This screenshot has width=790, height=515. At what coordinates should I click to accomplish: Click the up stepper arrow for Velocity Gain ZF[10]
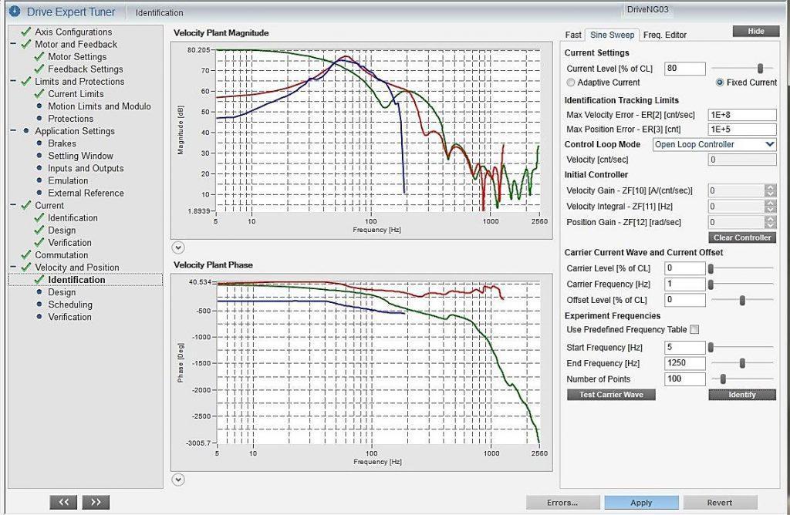[x=771, y=188]
